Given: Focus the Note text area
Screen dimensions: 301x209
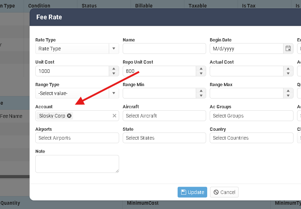Looking at the screenshot, I should 77,164.
